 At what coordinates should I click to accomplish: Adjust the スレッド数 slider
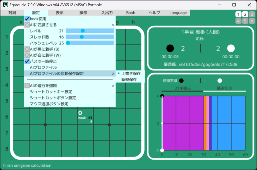pyautogui.click(x=90, y=37)
